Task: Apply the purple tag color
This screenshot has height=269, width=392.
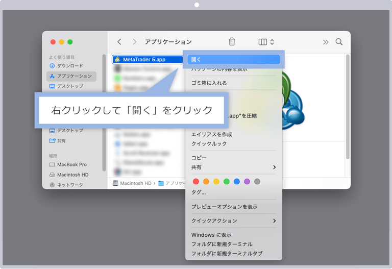Action: (247, 182)
